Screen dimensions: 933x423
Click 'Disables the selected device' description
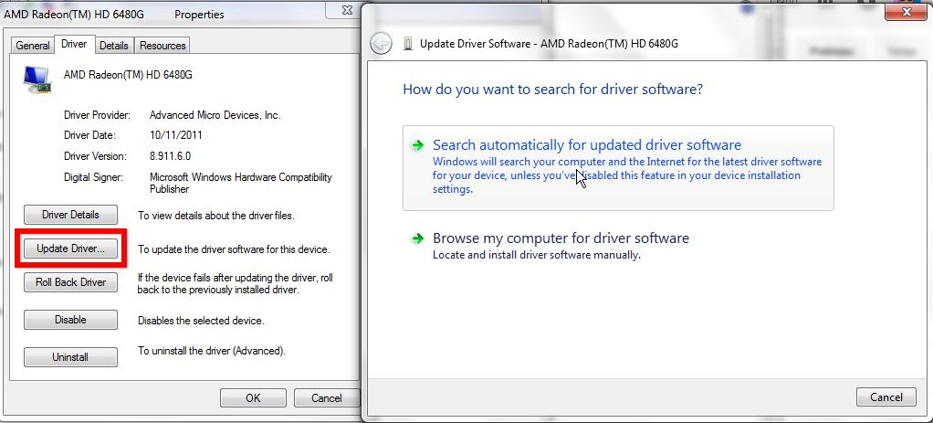point(201,321)
